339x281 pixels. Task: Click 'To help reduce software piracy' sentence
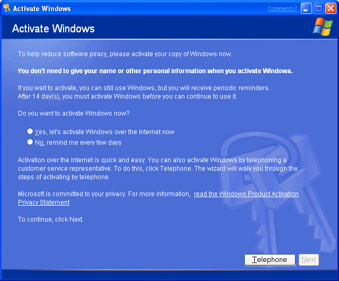125,54
